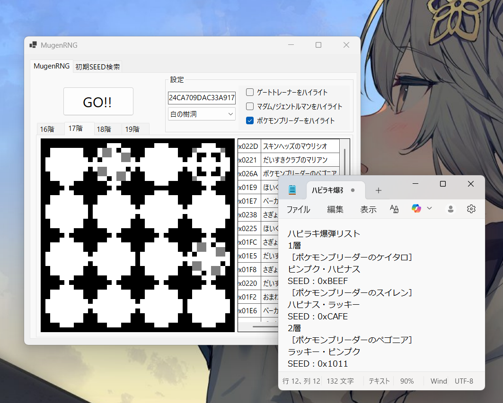Expand the Copilot dropdown chevron

coord(430,208)
